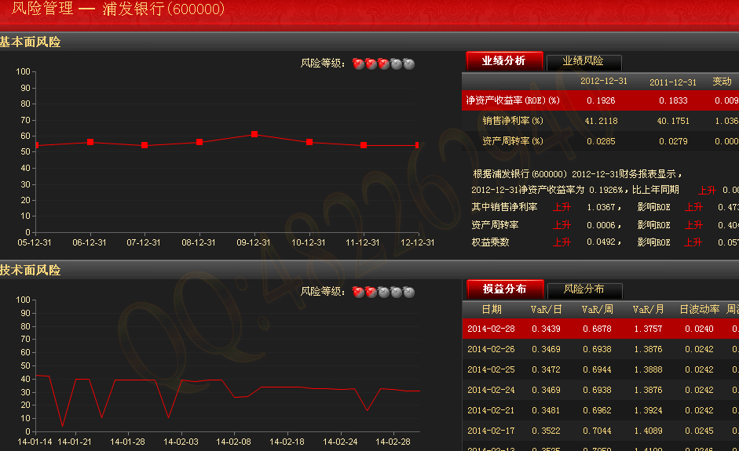739x451 pixels.
Task: Click the VaR/月 value 1.3757
Action: tap(648, 329)
